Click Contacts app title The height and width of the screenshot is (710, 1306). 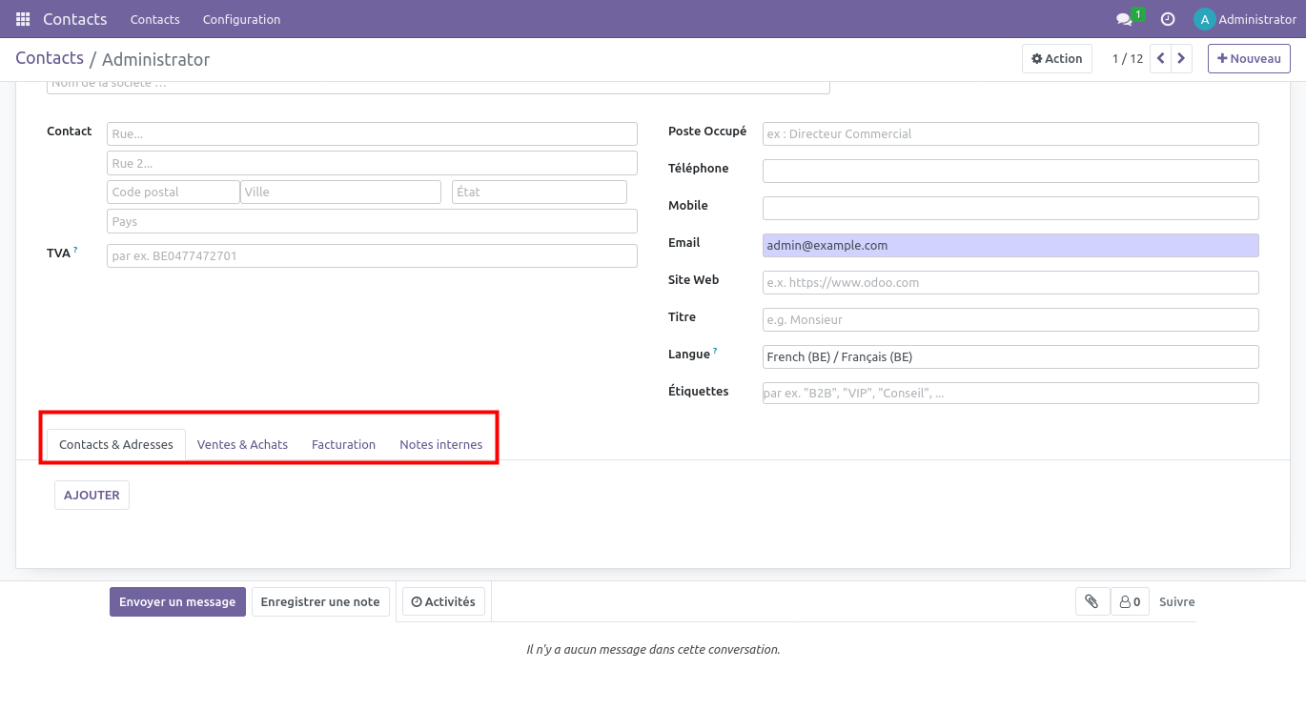75,19
